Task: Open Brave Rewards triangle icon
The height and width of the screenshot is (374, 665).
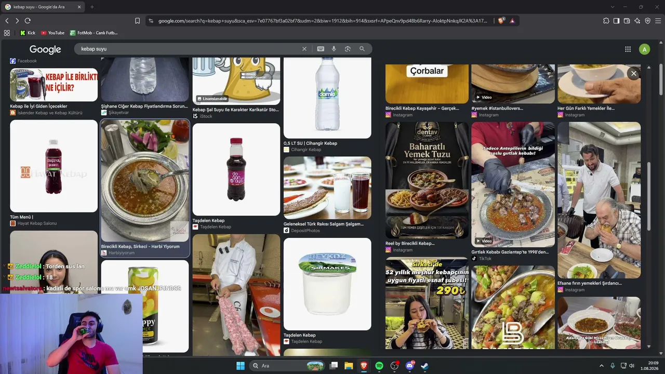Action: coord(512,21)
